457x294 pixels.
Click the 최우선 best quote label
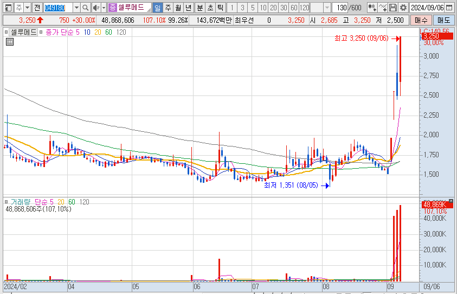coord(244,20)
